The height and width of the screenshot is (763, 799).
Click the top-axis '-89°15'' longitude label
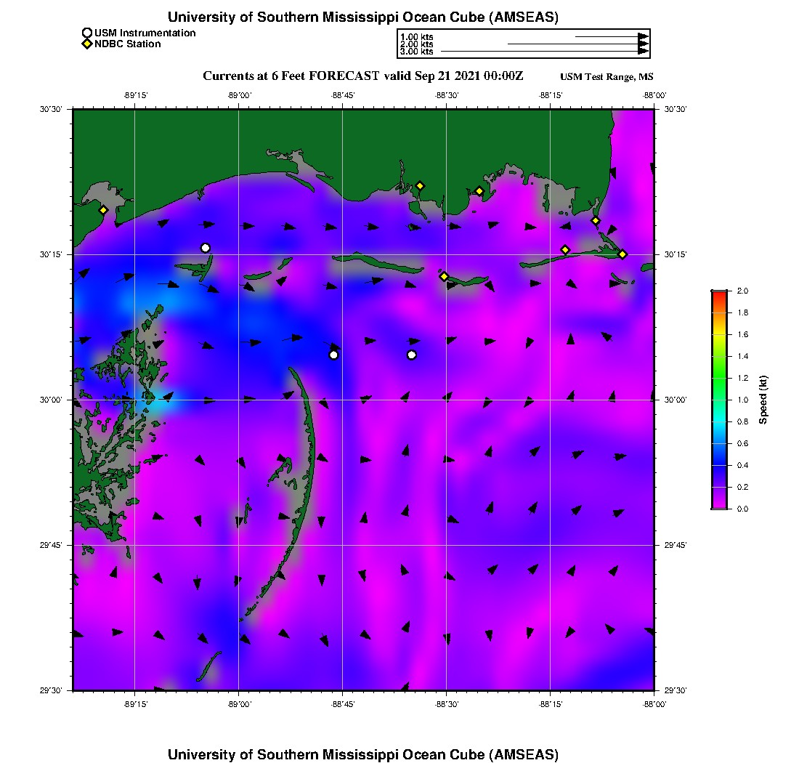pos(136,96)
